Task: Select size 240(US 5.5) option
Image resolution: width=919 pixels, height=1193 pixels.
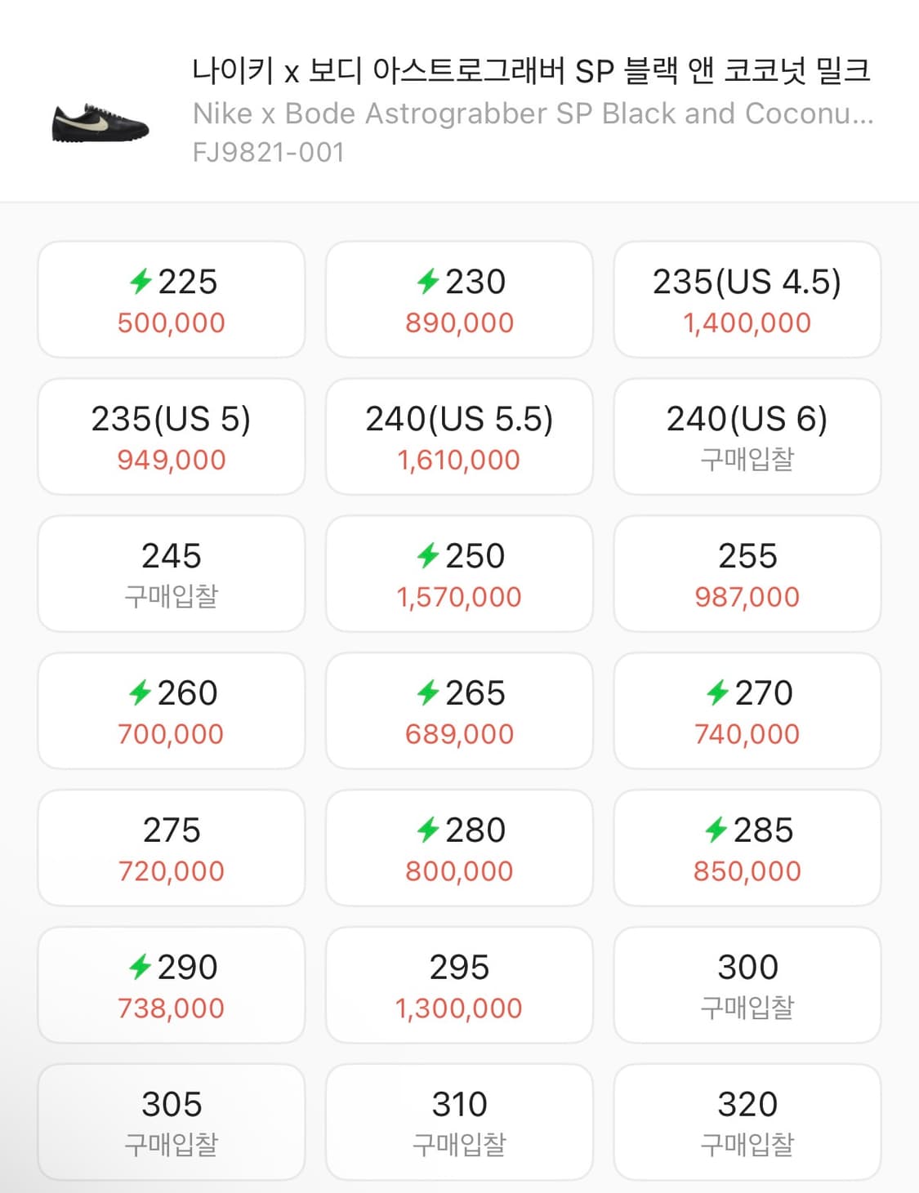Action: 459,437
